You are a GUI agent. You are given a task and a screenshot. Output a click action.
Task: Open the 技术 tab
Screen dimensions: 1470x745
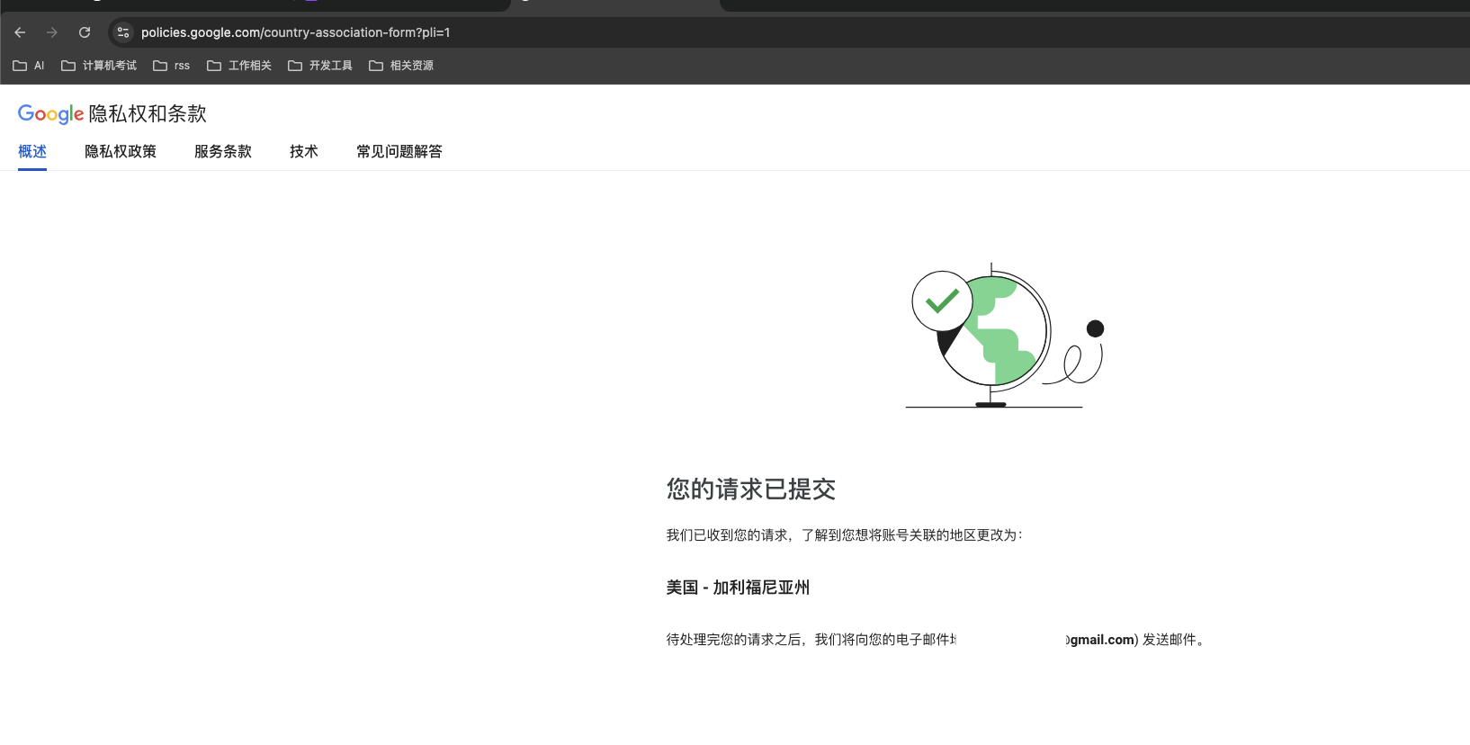[x=304, y=151]
